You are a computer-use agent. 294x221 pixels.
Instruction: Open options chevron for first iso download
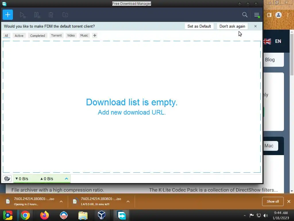(x=61, y=201)
